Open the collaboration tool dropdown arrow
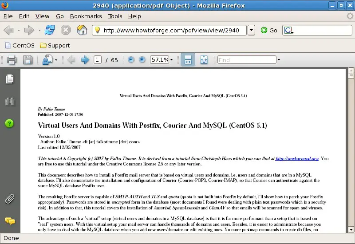The height and width of the screenshot is (244, 355). [x=56, y=60]
